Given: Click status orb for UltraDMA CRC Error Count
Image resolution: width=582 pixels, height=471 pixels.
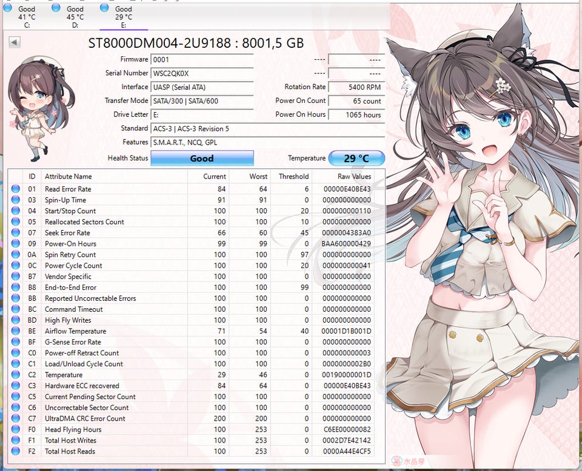Looking at the screenshot, I should pyautogui.click(x=16, y=418).
